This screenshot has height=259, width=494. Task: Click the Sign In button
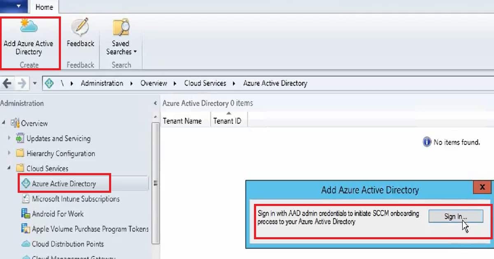[456, 216]
